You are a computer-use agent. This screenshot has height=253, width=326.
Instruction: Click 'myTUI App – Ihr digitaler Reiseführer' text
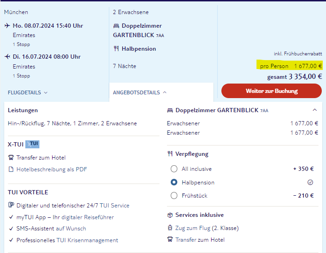[x=65, y=217]
